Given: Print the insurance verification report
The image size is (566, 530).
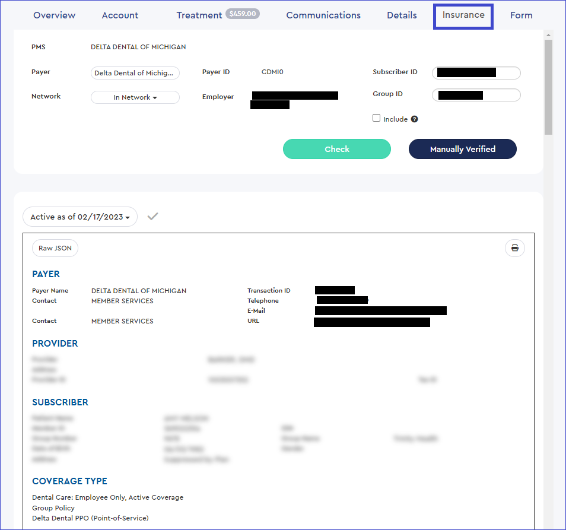Looking at the screenshot, I should click(x=514, y=248).
